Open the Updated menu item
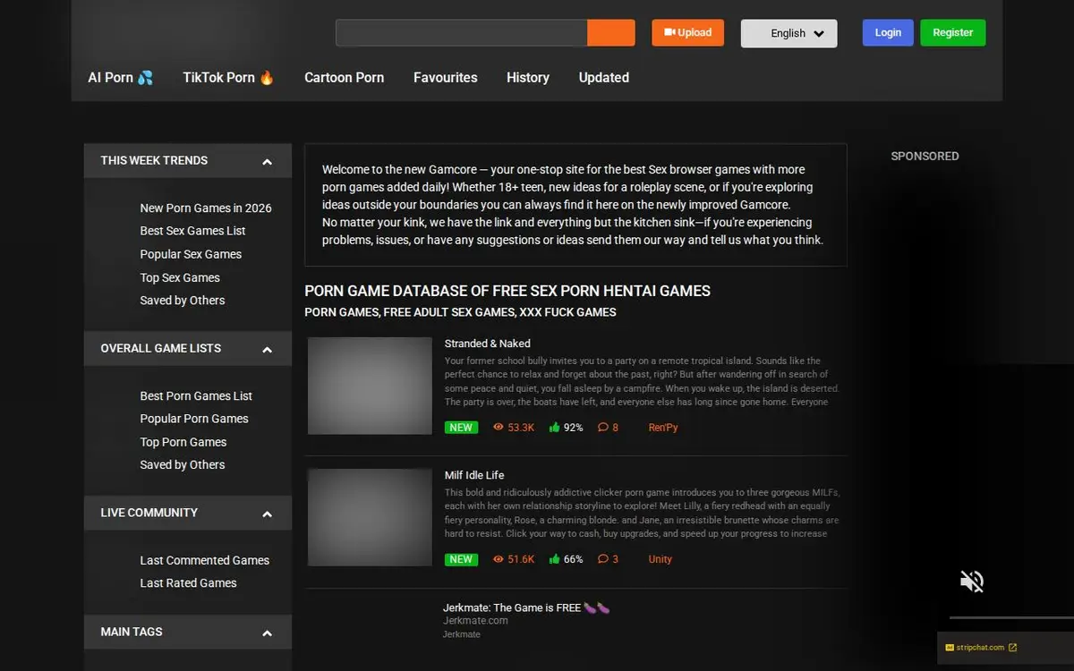Image resolution: width=1074 pixels, height=671 pixels. click(604, 78)
